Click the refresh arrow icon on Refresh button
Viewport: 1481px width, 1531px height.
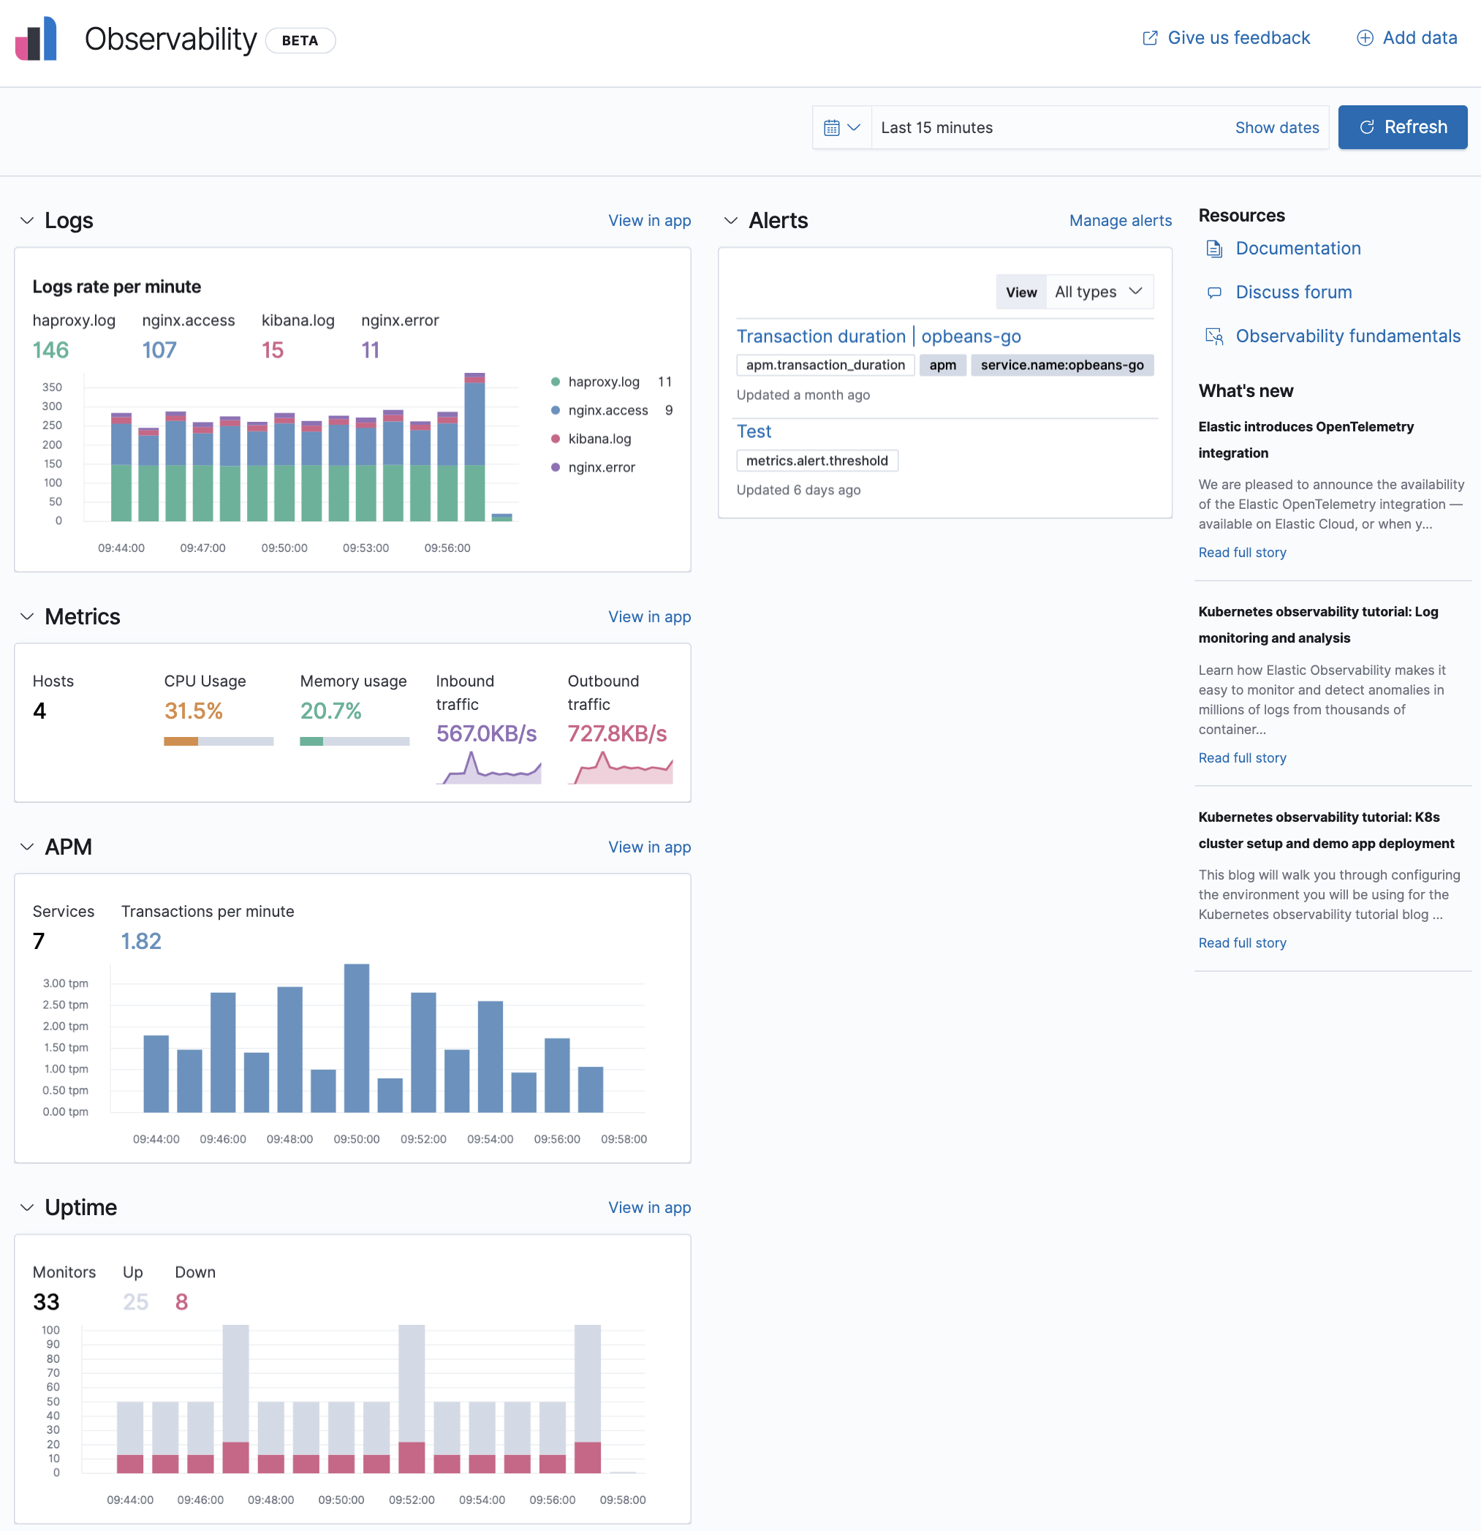[x=1367, y=126]
